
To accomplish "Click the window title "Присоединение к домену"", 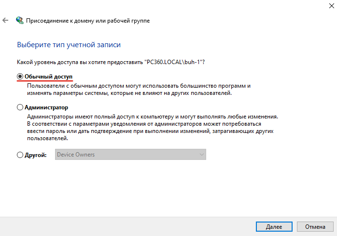I will pos(87,21).
